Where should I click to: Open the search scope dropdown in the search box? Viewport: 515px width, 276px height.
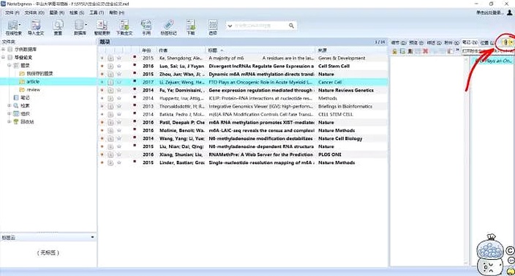point(230,26)
